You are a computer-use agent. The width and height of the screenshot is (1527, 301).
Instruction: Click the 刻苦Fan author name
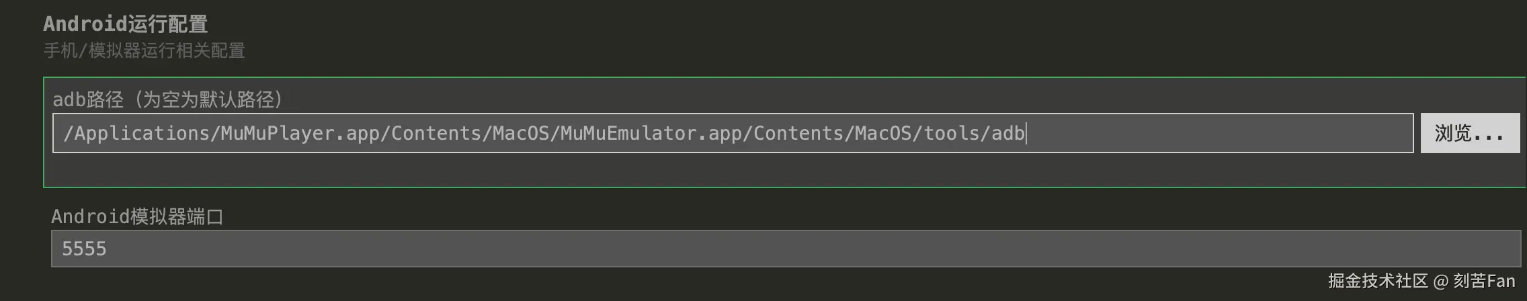tap(1484, 281)
